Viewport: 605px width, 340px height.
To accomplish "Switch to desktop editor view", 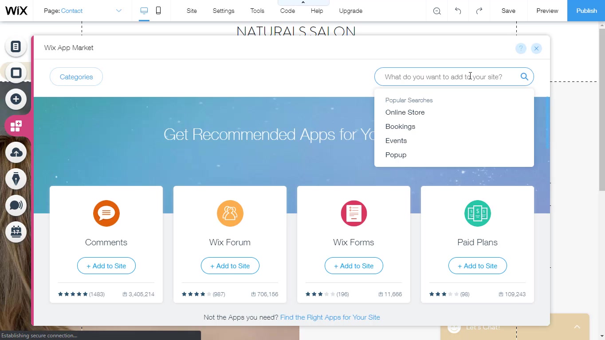I will click(x=144, y=11).
